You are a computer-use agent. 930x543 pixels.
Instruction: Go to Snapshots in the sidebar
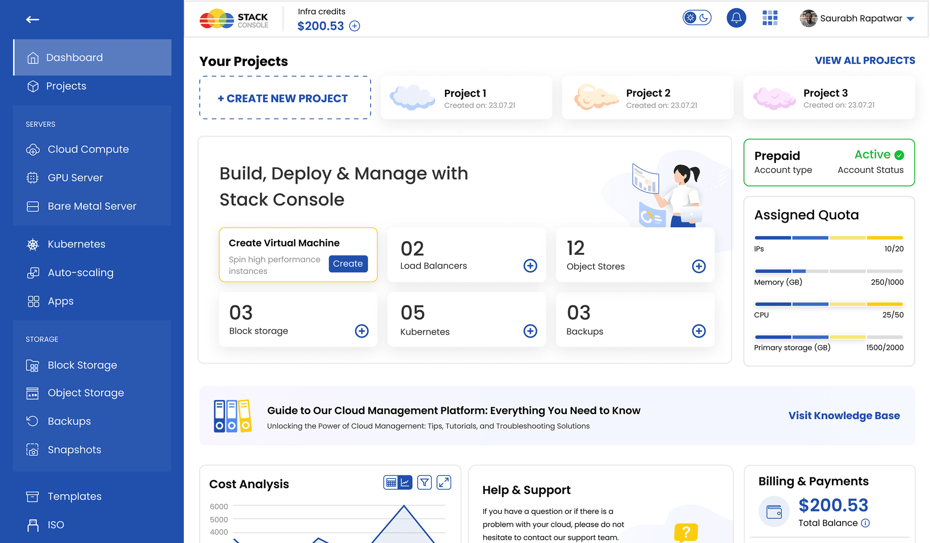coord(74,450)
